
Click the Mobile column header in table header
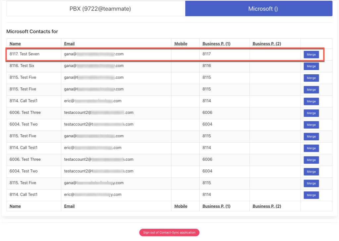181,44
